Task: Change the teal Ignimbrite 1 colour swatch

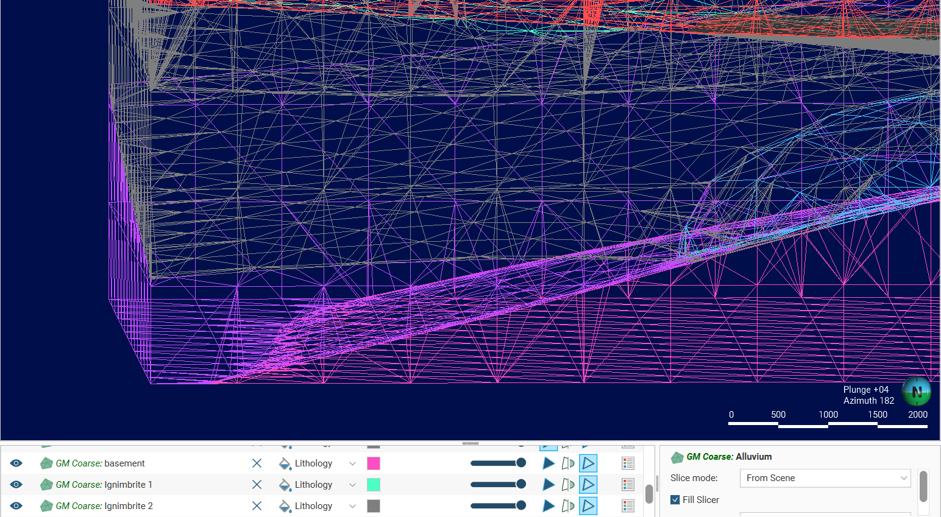Action: point(374,485)
